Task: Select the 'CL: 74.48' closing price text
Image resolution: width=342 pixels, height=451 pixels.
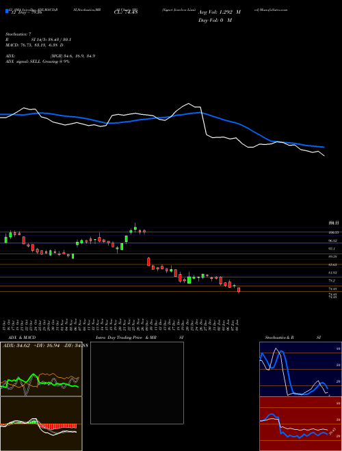Action: pos(126,12)
